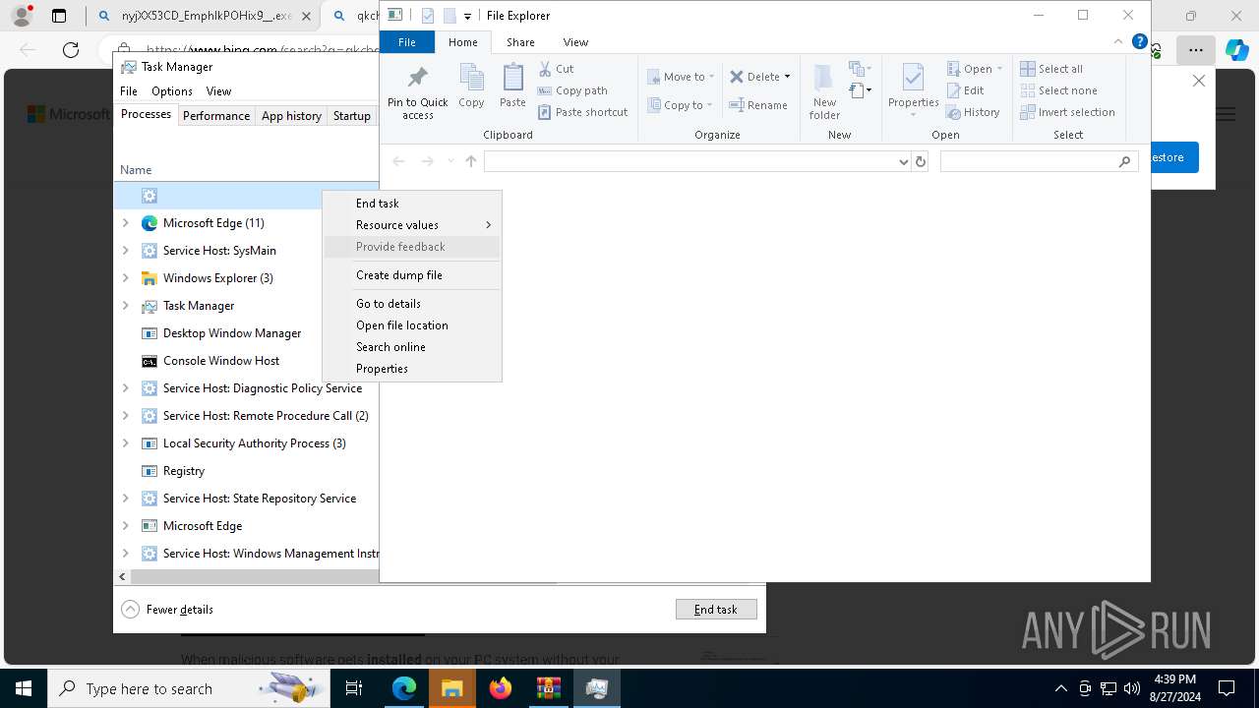The height and width of the screenshot is (708, 1259).
Task: Choose Properties in the context menu
Action: tap(412, 369)
